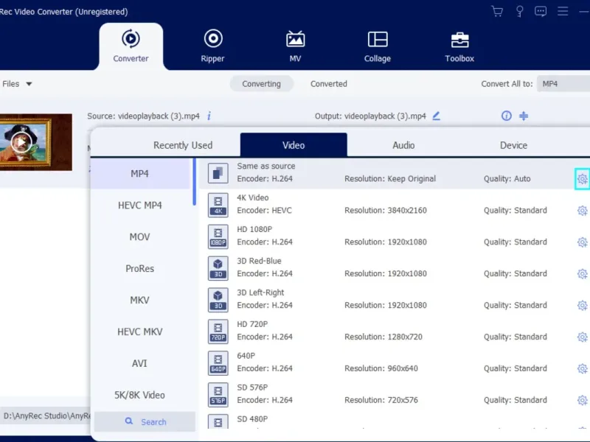Open settings gear for 4K Video preset
This screenshot has width=590, height=442.
coord(582,211)
